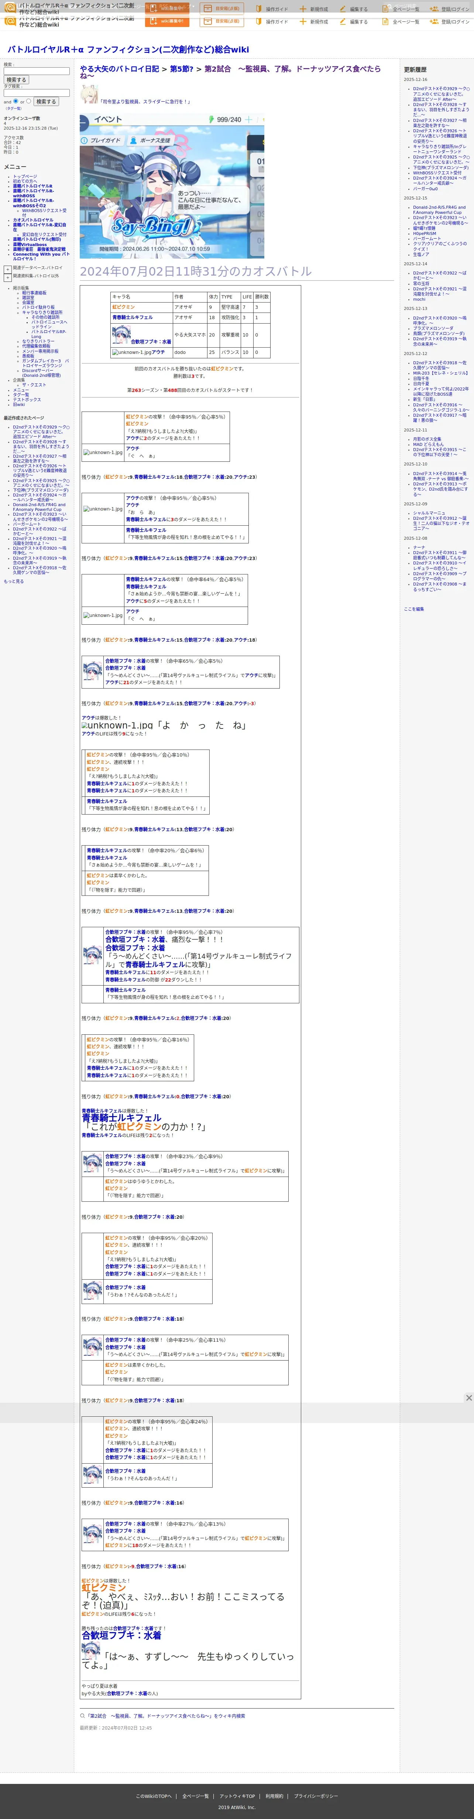Open 代理編集依頼板 link

tap(36, 346)
